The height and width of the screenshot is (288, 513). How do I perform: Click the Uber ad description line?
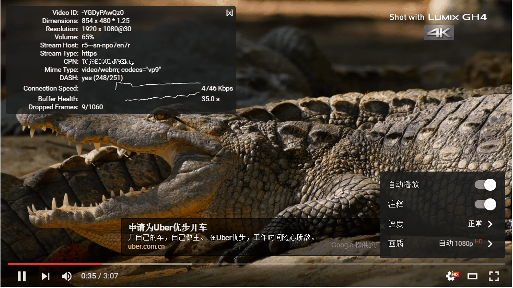coord(222,237)
